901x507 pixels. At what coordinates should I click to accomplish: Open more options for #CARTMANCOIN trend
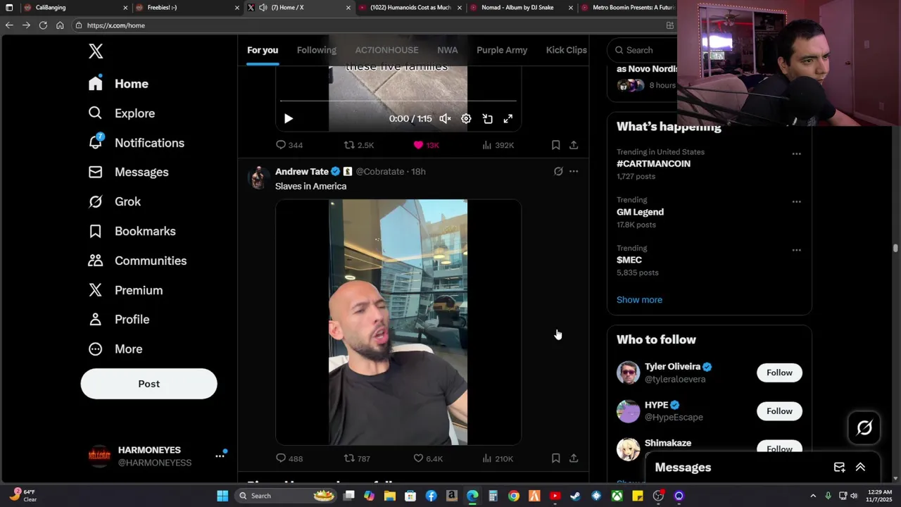(796, 154)
